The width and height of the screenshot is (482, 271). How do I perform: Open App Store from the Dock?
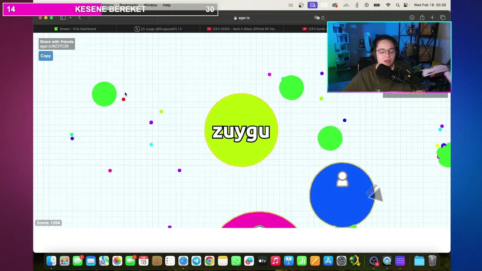pos(328,260)
